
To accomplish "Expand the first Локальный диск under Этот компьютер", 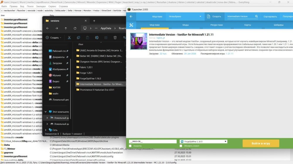I will (x=47, y=118).
